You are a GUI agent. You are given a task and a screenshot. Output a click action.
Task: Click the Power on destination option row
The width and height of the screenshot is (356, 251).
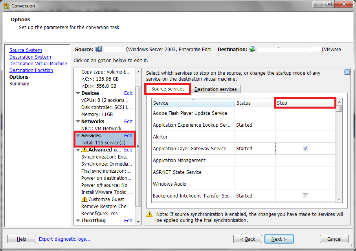(x=106, y=178)
